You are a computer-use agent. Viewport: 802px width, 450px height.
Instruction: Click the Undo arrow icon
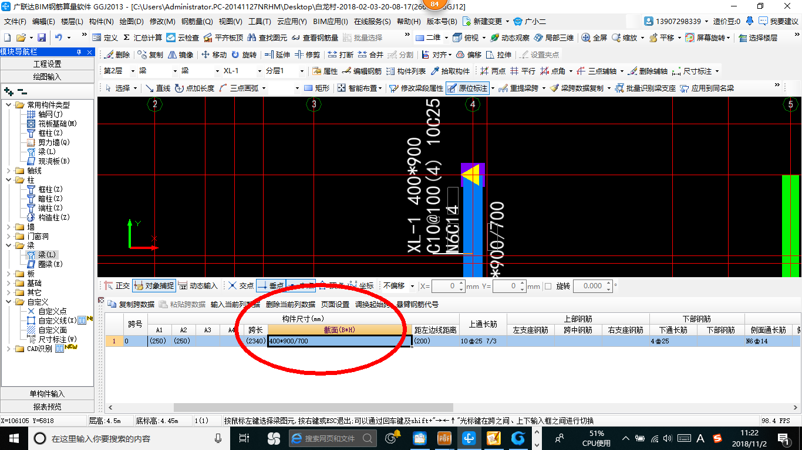coord(59,37)
